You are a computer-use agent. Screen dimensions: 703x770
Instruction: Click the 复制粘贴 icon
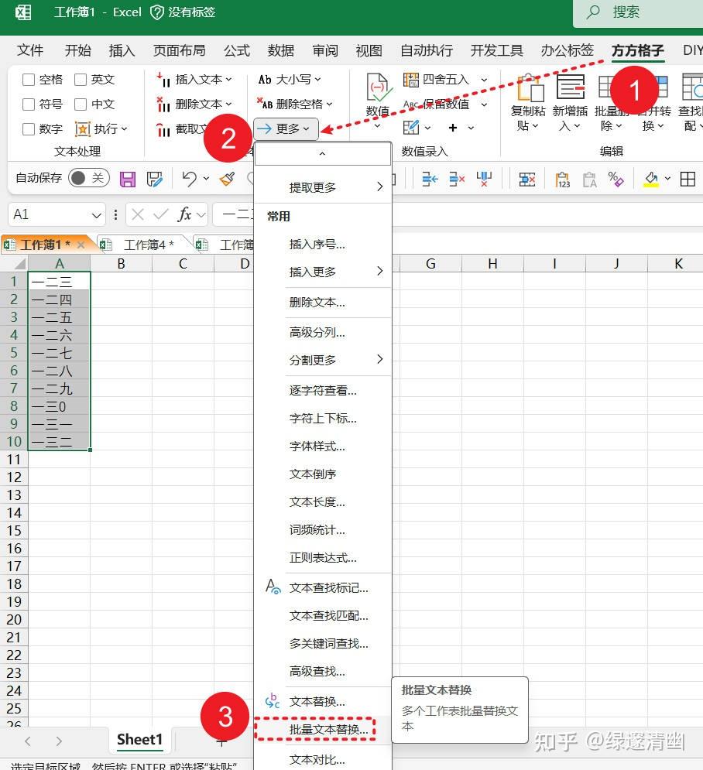pyautogui.click(x=529, y=88)
